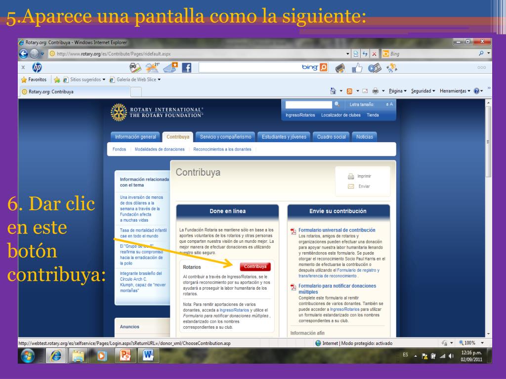Click the Imprimir printer icon
The height and width of the screenshot is (379, 506).
[x=351, y=176]
